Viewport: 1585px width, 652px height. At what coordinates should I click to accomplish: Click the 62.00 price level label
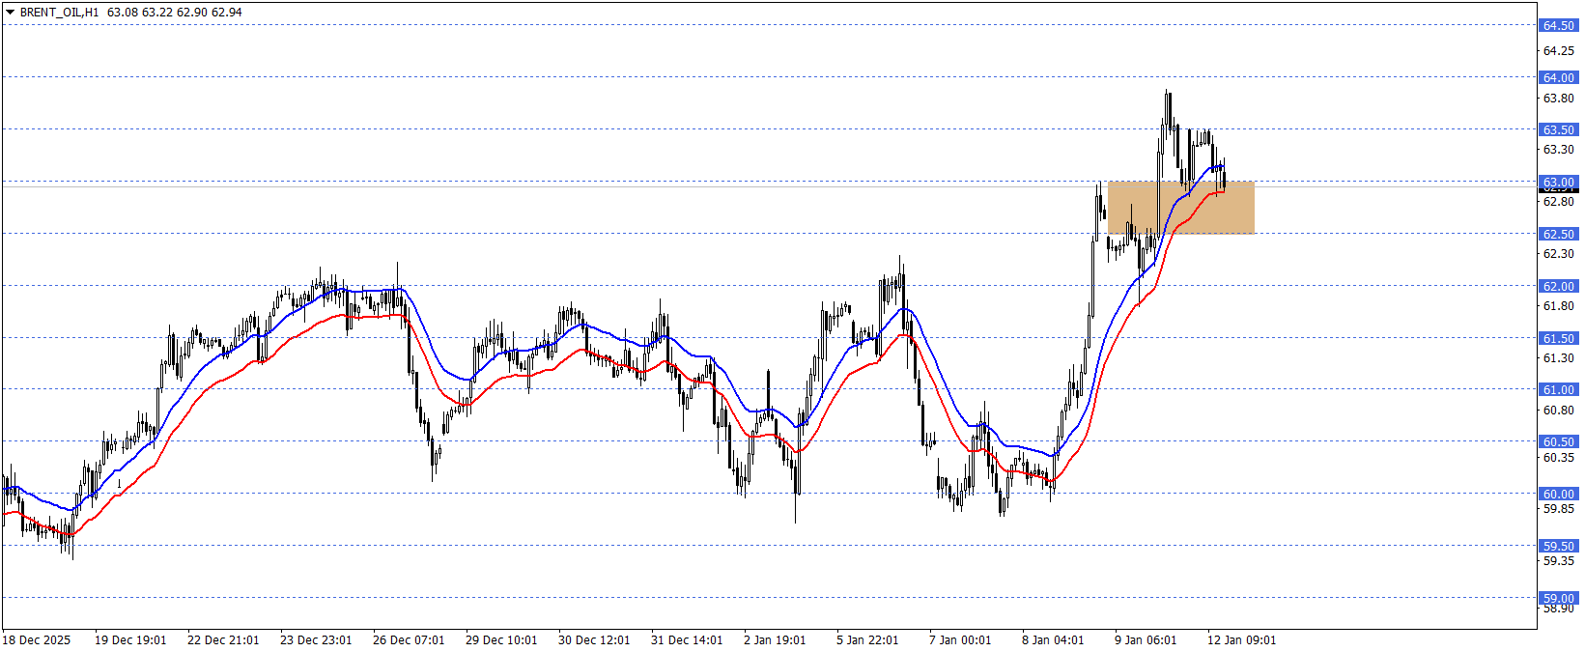point(1558,287)
